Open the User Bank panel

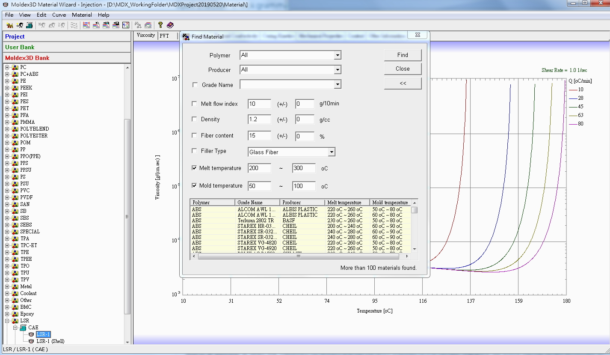click(67, 47)
